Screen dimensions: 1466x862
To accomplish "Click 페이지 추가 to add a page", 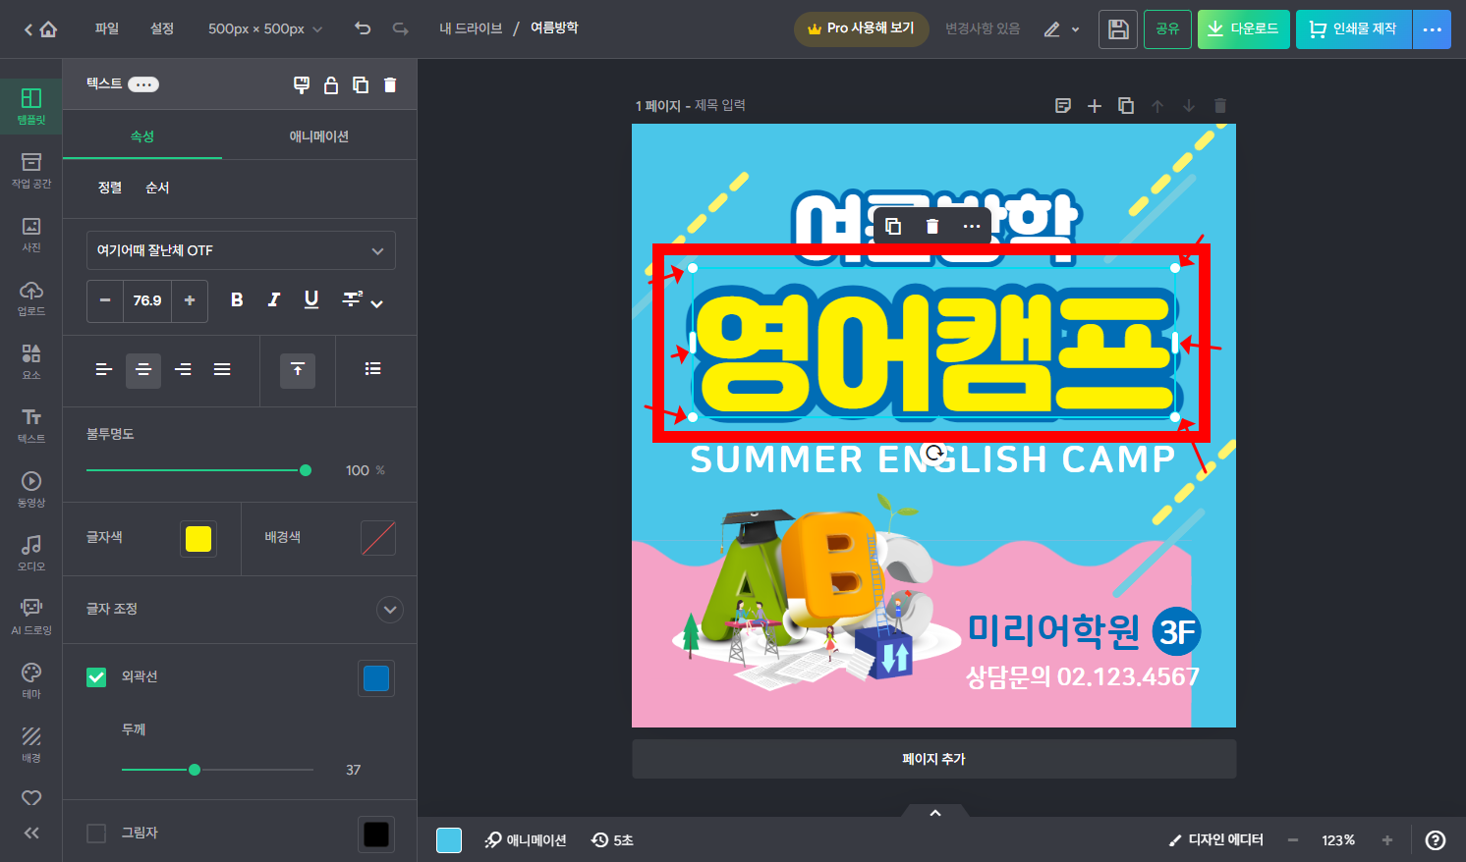I will tap(933, 758).
